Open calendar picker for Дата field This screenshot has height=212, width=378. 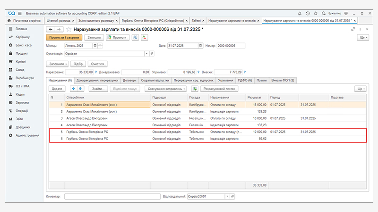click(x=201, y=46)
